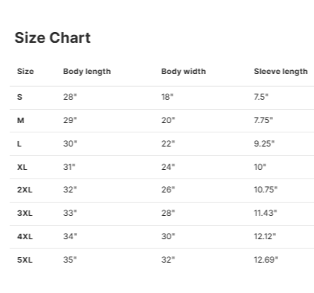Select the Size column header

pyautogui.click(x=26, y=72)
